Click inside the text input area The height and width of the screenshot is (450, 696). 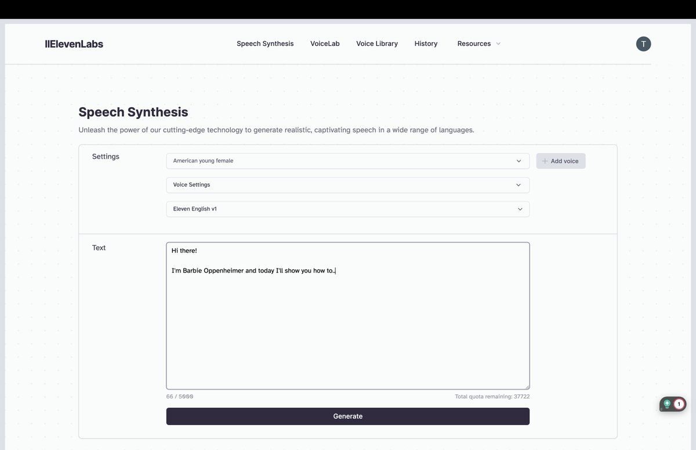tap(348, 316)
